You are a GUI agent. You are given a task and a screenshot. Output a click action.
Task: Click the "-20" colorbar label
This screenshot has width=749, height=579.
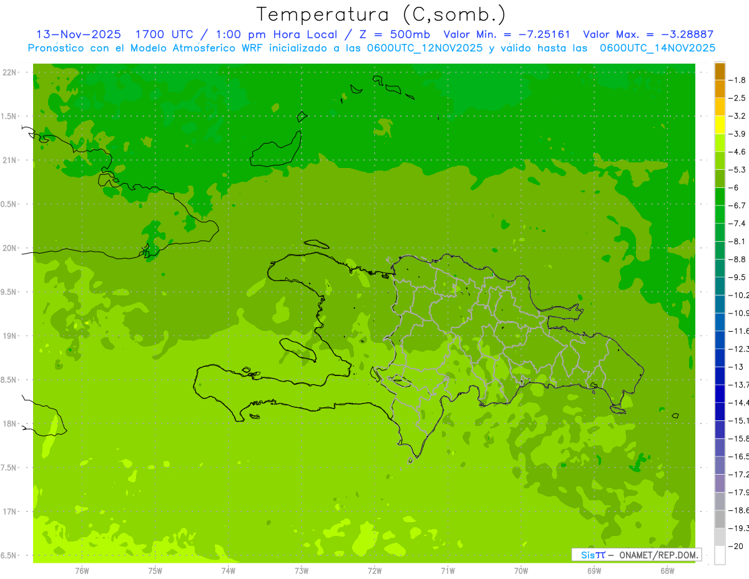click(x=735, y=547)
